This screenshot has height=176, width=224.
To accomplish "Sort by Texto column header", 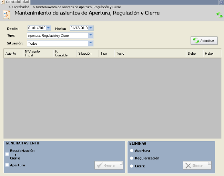I will [x=150, y=53].
